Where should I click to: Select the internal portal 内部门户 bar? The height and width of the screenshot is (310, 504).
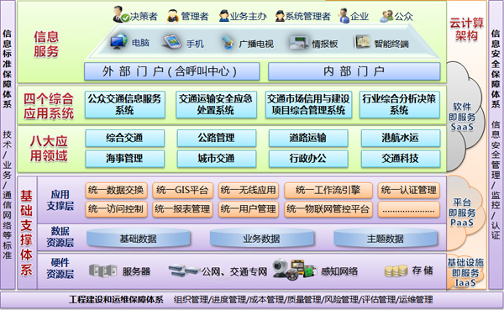click(x=354, y=71)
